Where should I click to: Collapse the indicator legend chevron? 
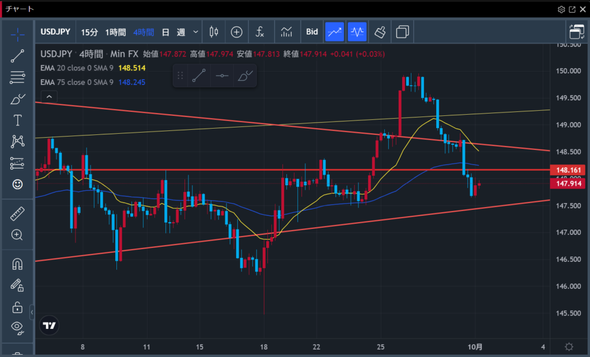tap(49, 97)
